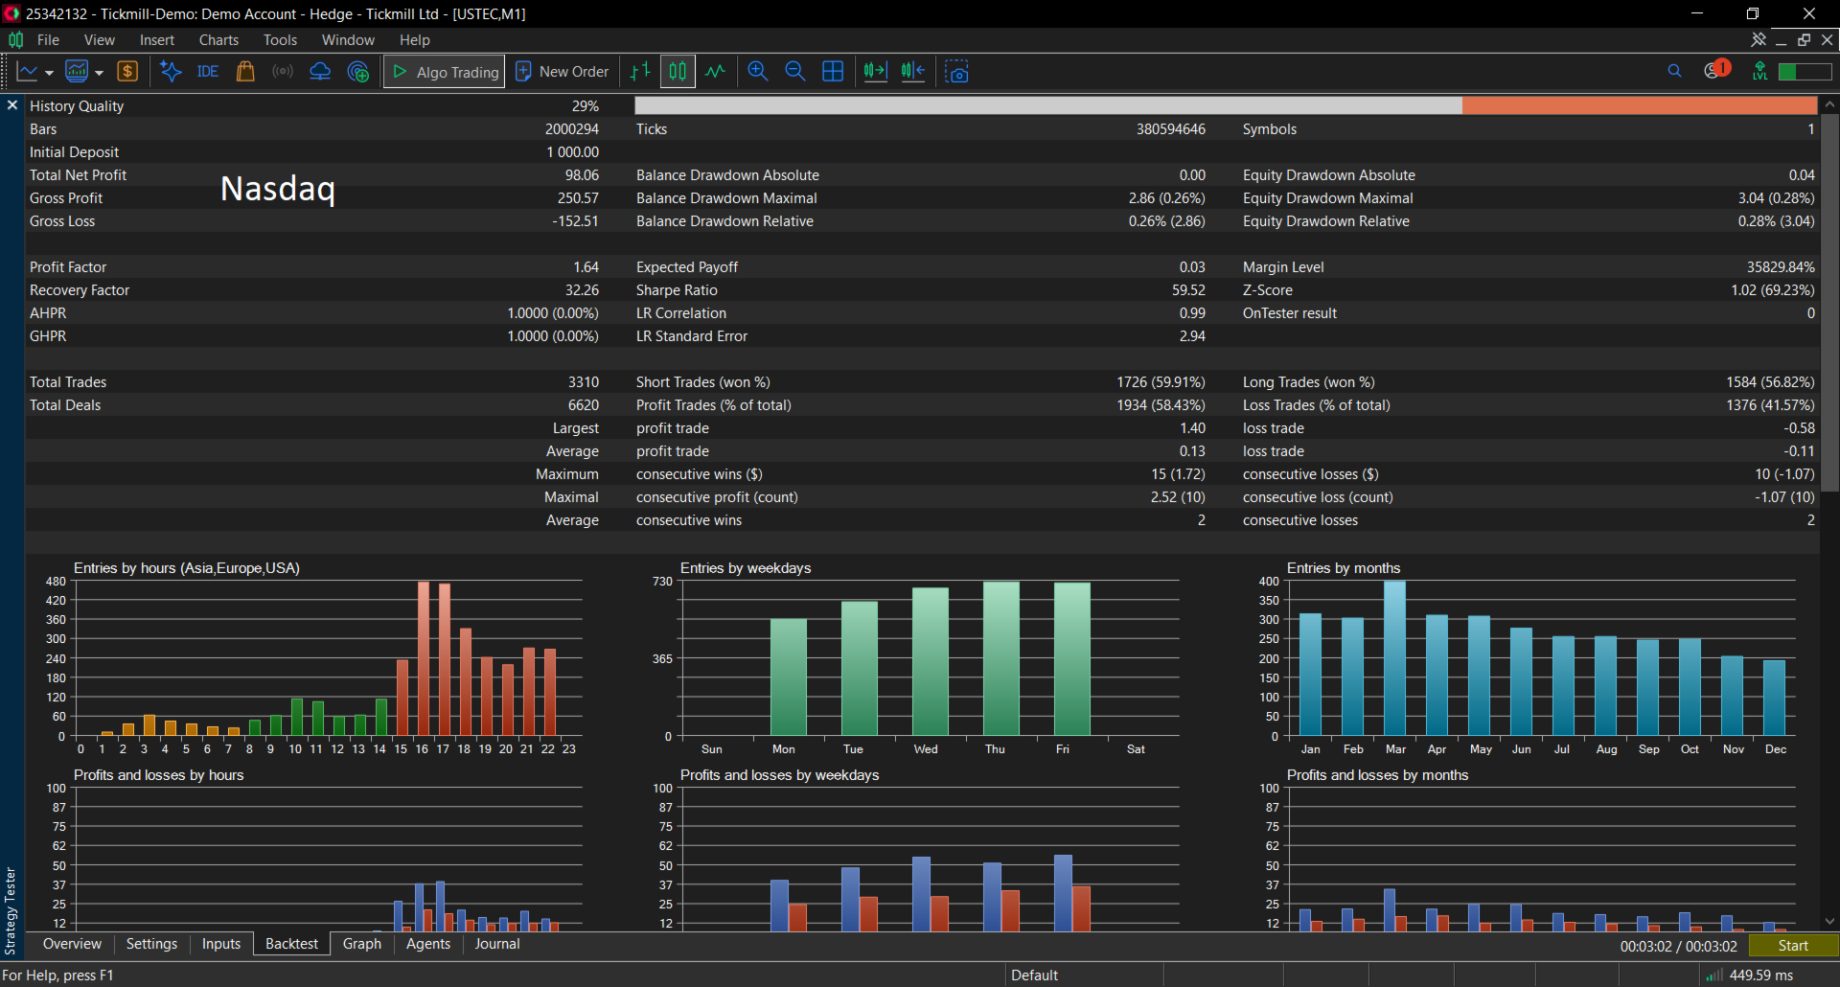This screenshot has width=1840, height=987.
Task: Switch chart to candlesticks mode
Action: (678, 72)
